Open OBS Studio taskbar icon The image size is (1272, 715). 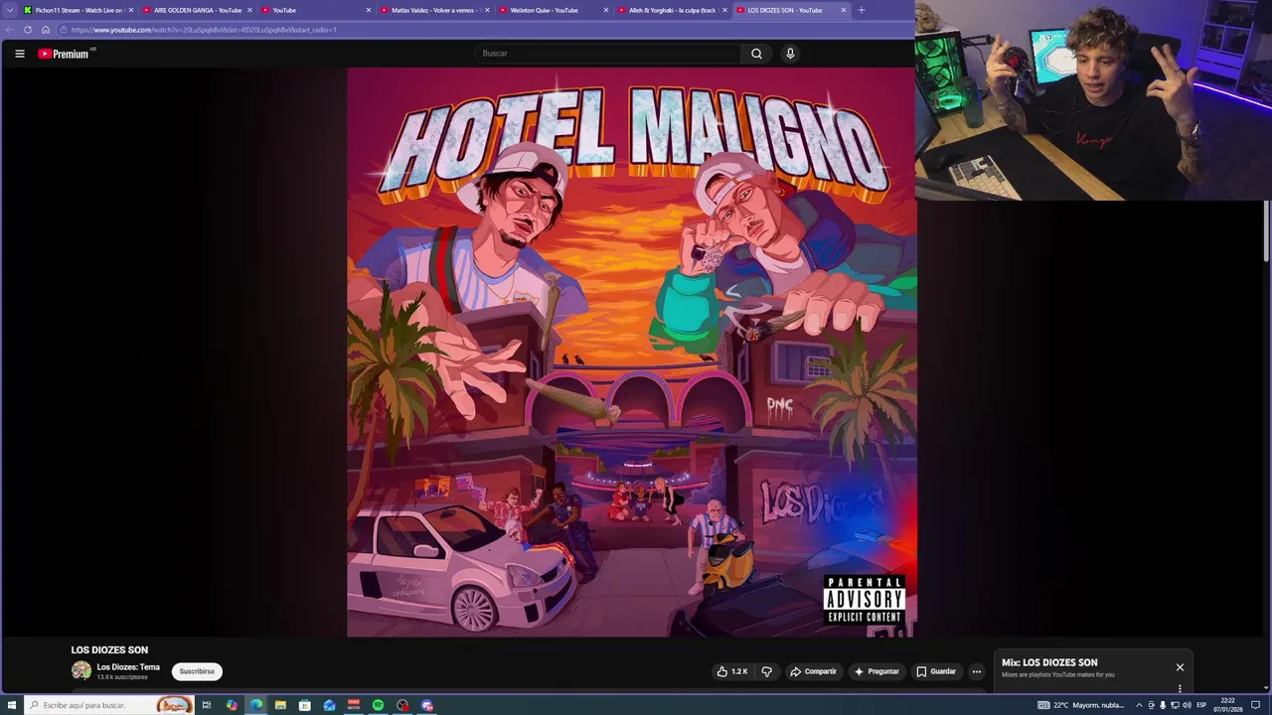point(402,705)
